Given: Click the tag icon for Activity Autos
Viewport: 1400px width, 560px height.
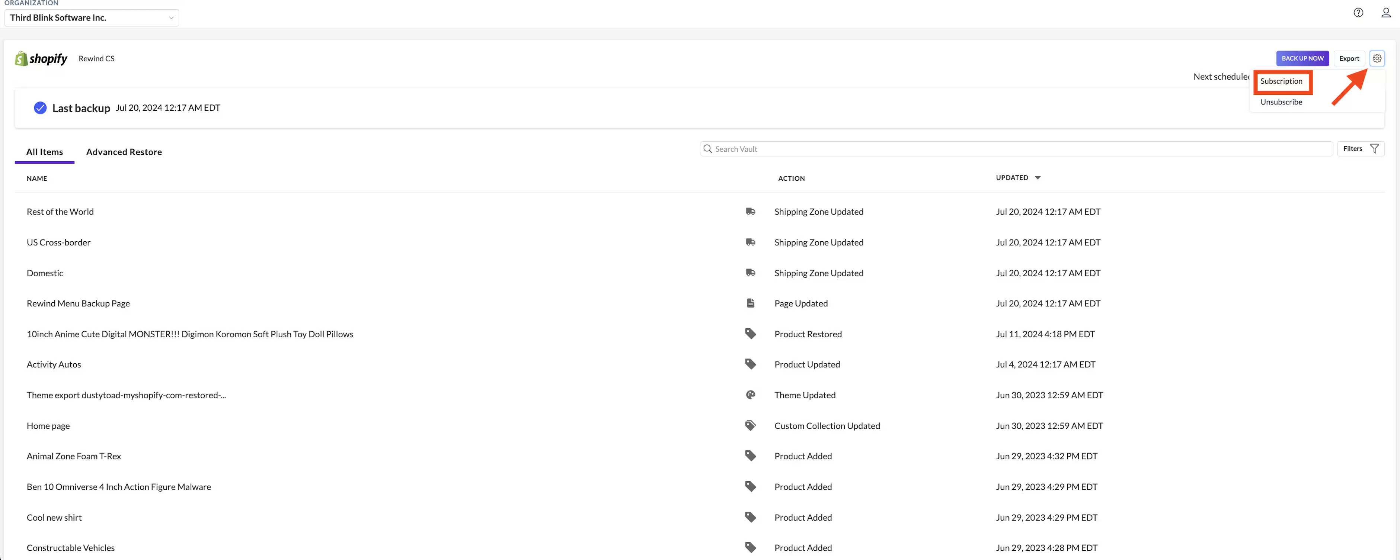Looking at the screenshot, I should pyautogui.click(x=751, y=364).
